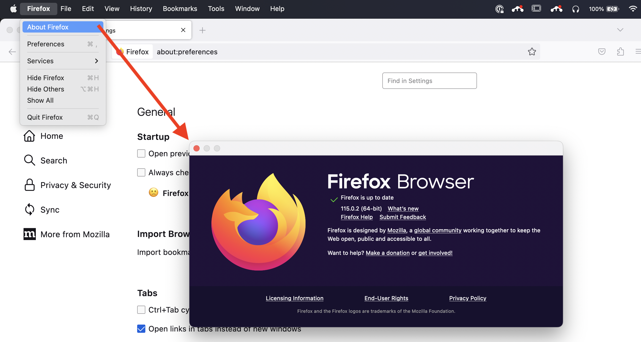The width and height of the screenshot is (641, 342).
Task: Open the Privacy Policy link
Action: coord(468,298)
